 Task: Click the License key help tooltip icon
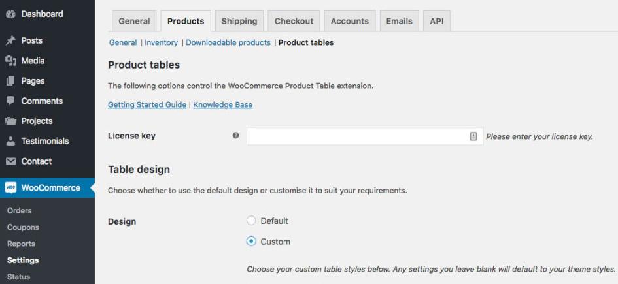(x=235, y=136)
